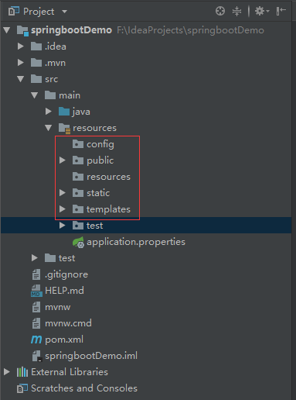Select the java folder label
The width and height of the screenshot is (296, 400).
point(81,112)
